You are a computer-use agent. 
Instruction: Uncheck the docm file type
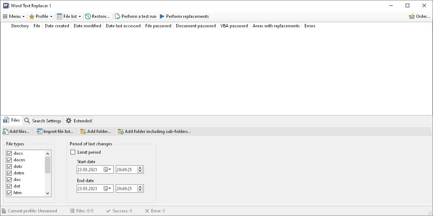click(x=9, y=160)
